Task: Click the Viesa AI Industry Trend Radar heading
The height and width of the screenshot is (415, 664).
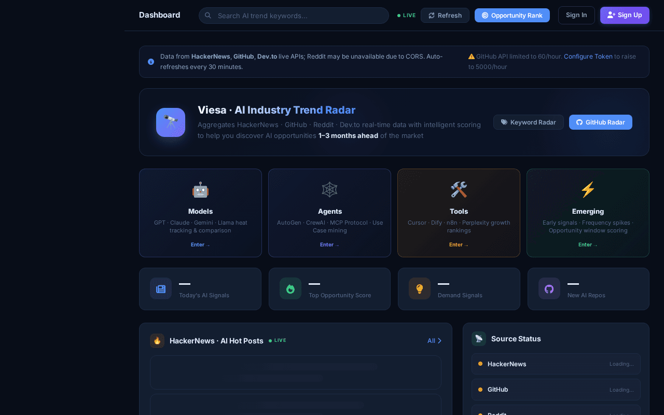Action: point(276,110)
